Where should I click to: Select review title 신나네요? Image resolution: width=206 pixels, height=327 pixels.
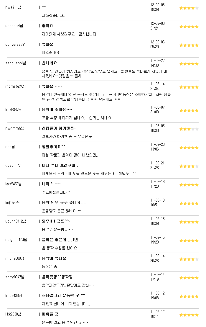tap(50, 63)
